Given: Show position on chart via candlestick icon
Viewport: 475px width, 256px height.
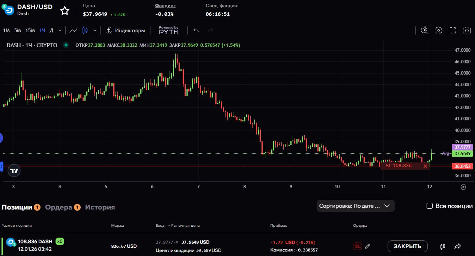Looking at the screenshot, I should pos(443,246).
